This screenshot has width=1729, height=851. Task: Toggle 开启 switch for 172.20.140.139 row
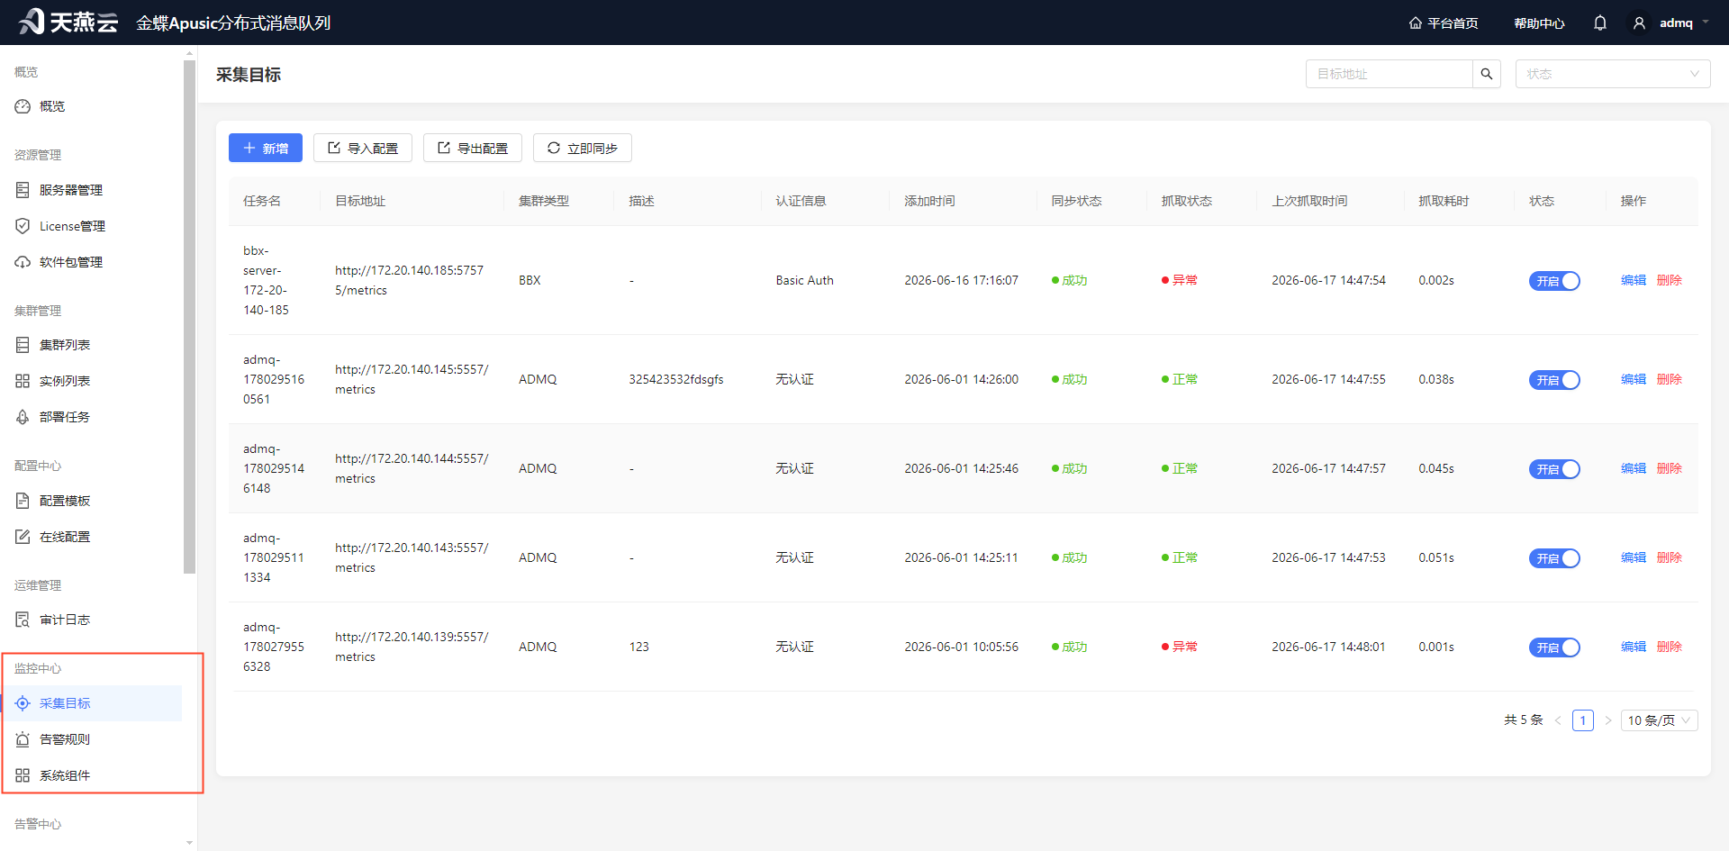tap(1554, 647)
